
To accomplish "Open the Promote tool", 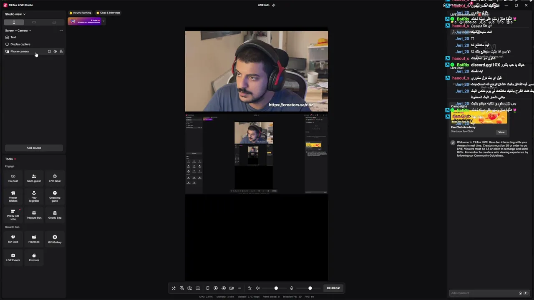I will pos(34,257).
